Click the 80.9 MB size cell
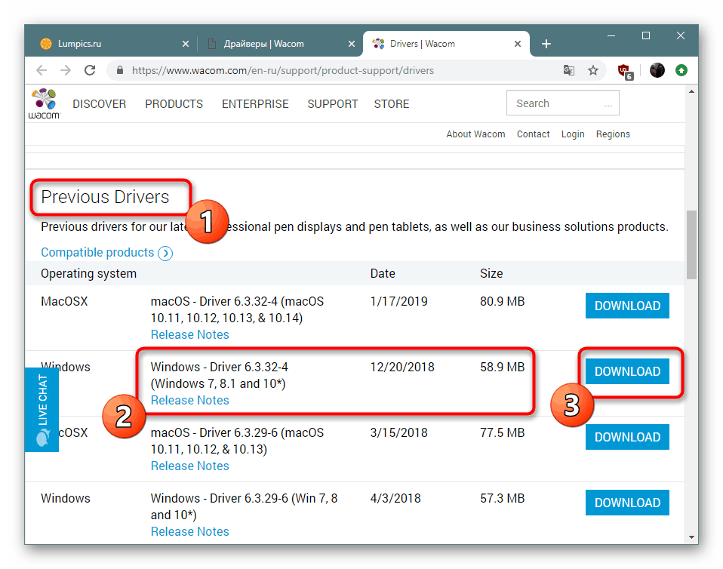This screenshot has width=723, height=569. tap(502, 302)
